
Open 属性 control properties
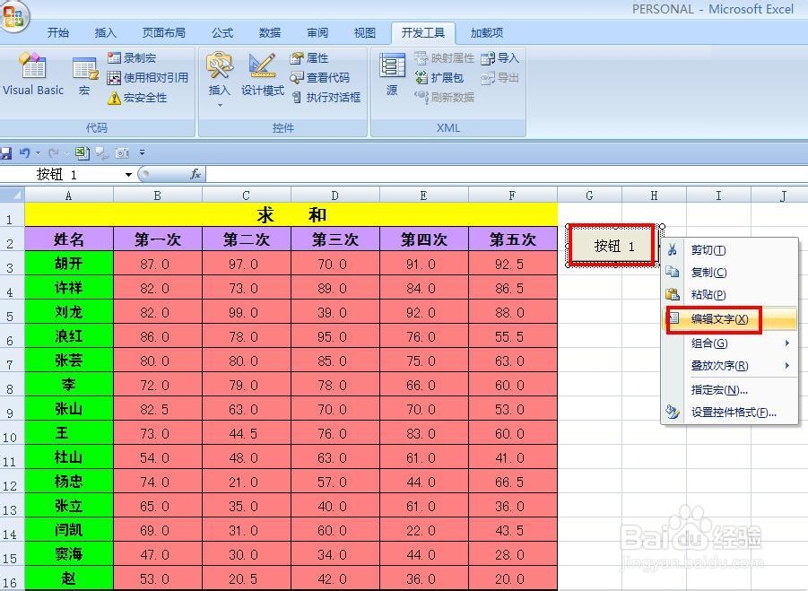pyautogui.click(x=311, y=56)
